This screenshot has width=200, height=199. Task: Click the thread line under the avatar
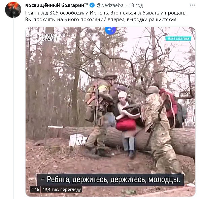[x=13, y=108]
